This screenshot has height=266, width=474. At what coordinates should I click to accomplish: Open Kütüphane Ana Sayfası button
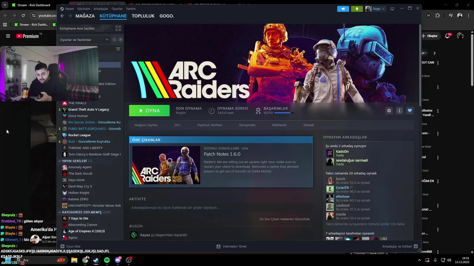pyautogui.click(x=85, y=28)
